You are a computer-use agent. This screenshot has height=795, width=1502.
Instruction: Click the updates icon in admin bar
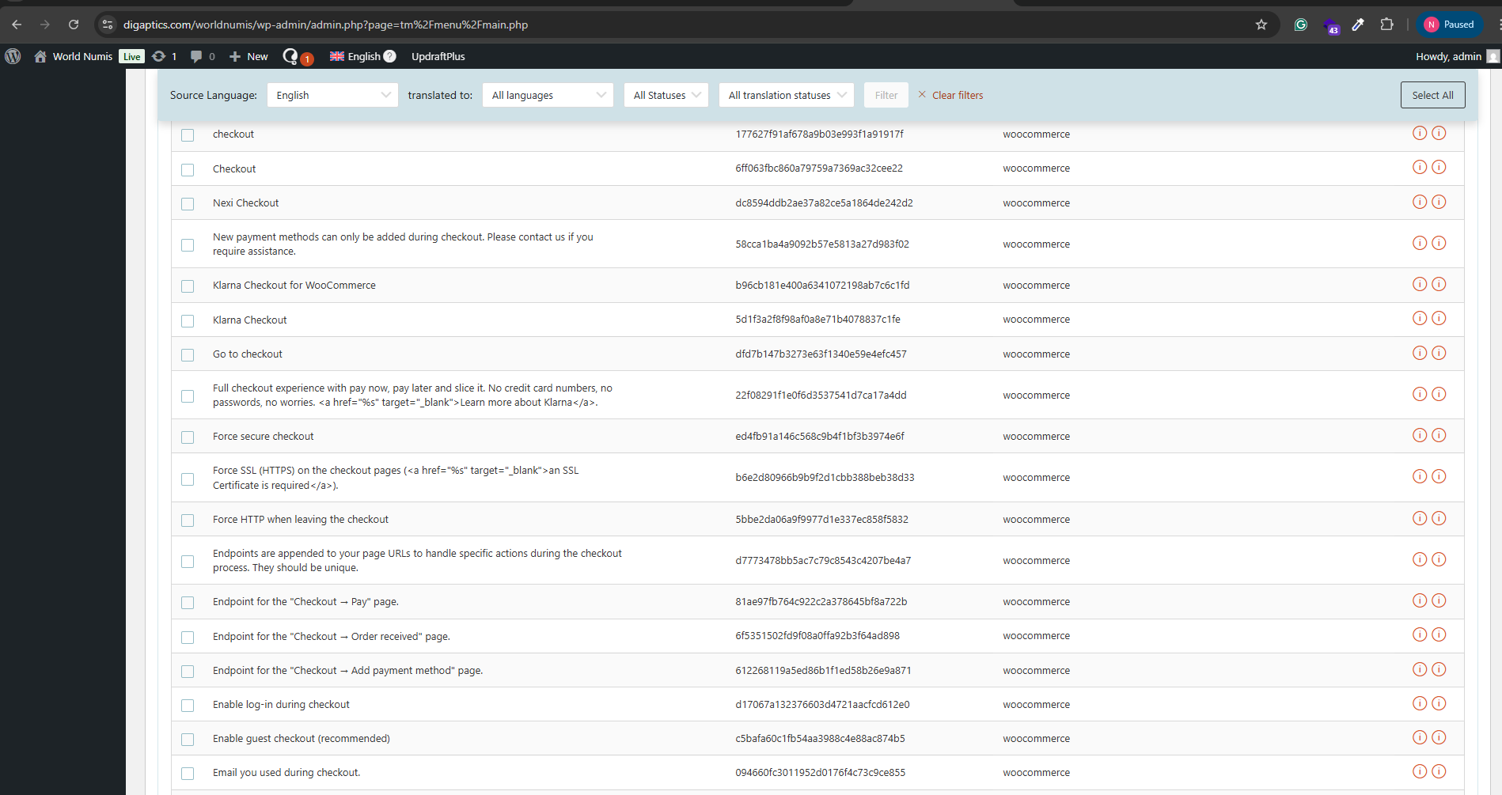tap(159, 56)
